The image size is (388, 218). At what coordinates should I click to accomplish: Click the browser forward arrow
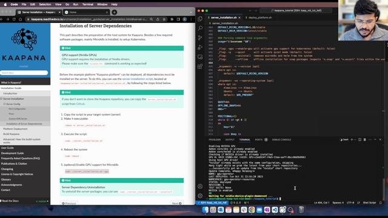point(8,19)
